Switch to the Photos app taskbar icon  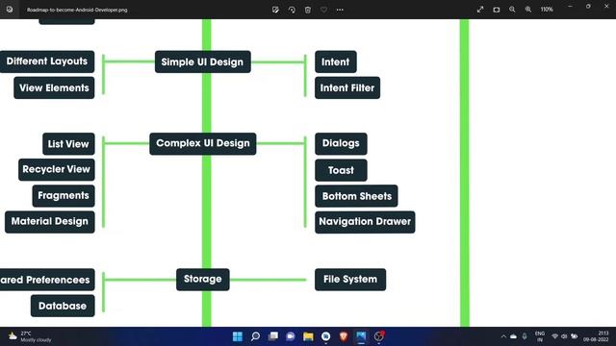tap(361, 336)
